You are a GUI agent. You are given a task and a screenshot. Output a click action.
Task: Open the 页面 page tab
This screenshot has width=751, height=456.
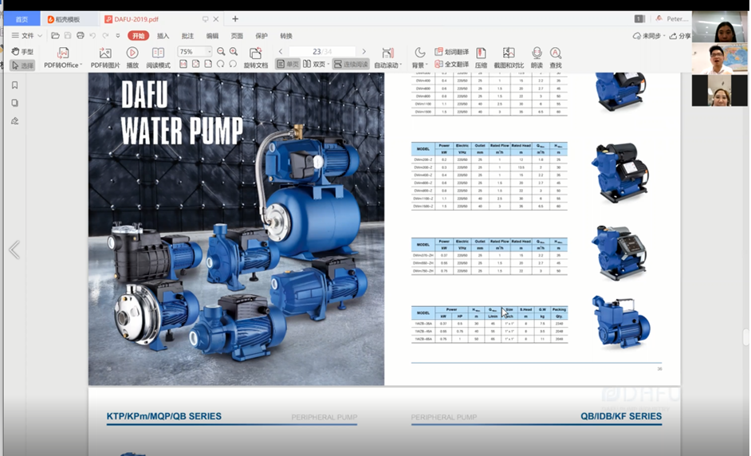[237, 36]
